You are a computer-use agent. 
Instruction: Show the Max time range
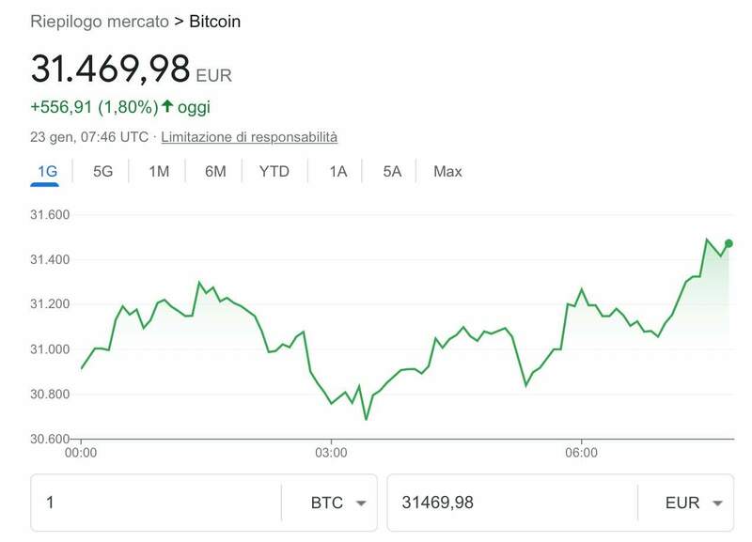point(447,171)
